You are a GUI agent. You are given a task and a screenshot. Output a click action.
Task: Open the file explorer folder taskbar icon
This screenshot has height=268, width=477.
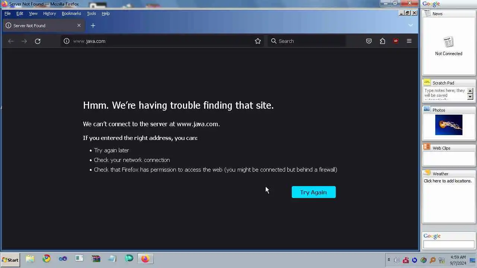(30, 259)
